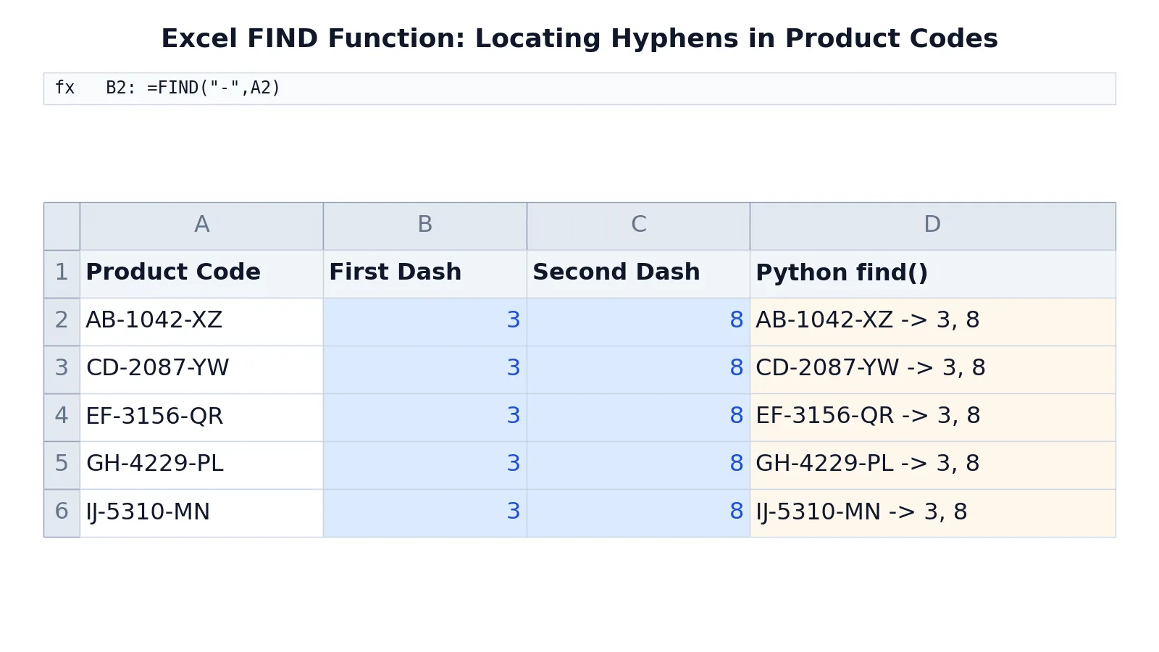The height and width of the screenshot is (652, 1159).
Task: Select cell containing IJ-5310-MN in column A
Action: [201, 513]
